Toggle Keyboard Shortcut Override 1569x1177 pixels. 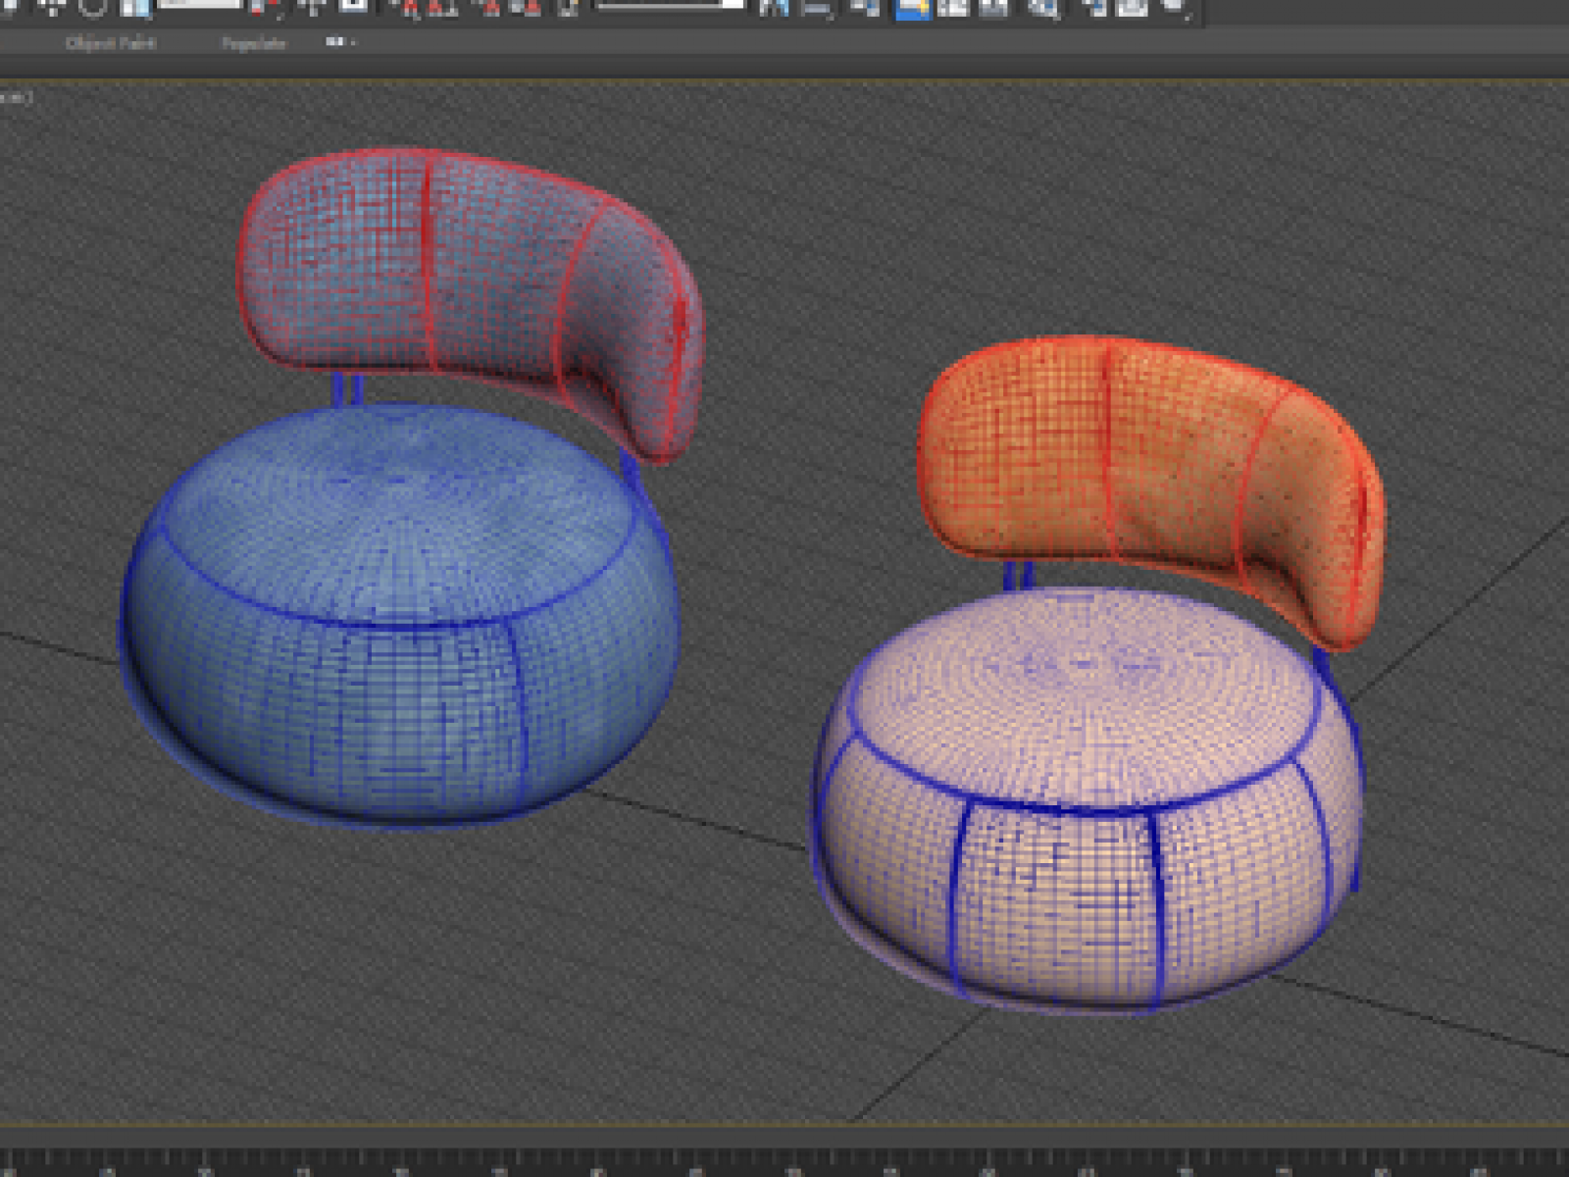354,8
